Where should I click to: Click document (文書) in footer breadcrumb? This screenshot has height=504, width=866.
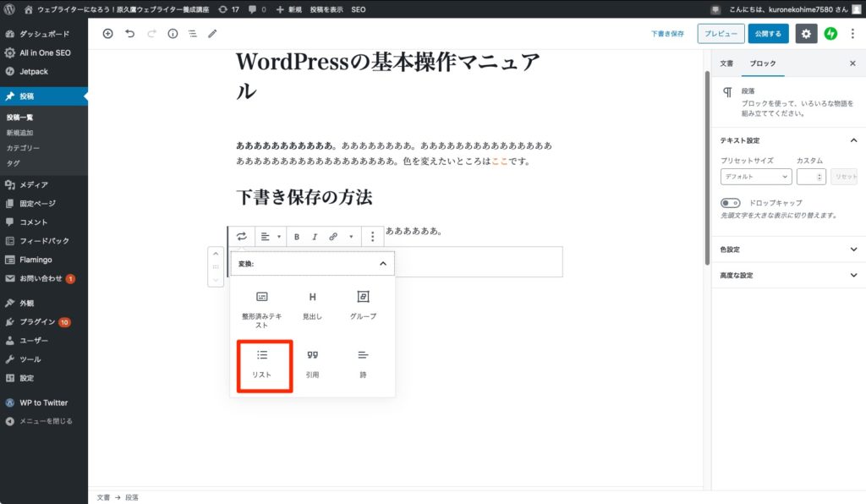point(103,497)
